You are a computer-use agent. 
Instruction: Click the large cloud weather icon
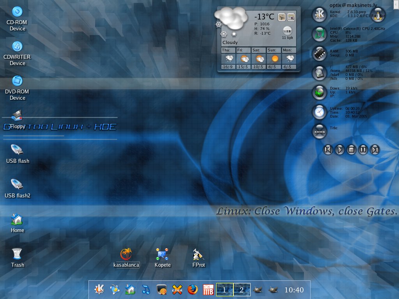[x=231, y=18]
